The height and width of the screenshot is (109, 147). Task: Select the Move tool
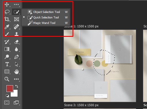(x=7, y=5)
